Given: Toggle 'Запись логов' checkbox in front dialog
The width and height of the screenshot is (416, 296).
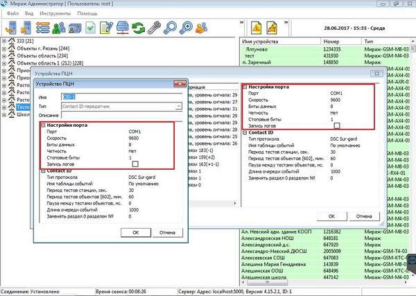Looking at the screenshot, I should click(x=136, y=163).
